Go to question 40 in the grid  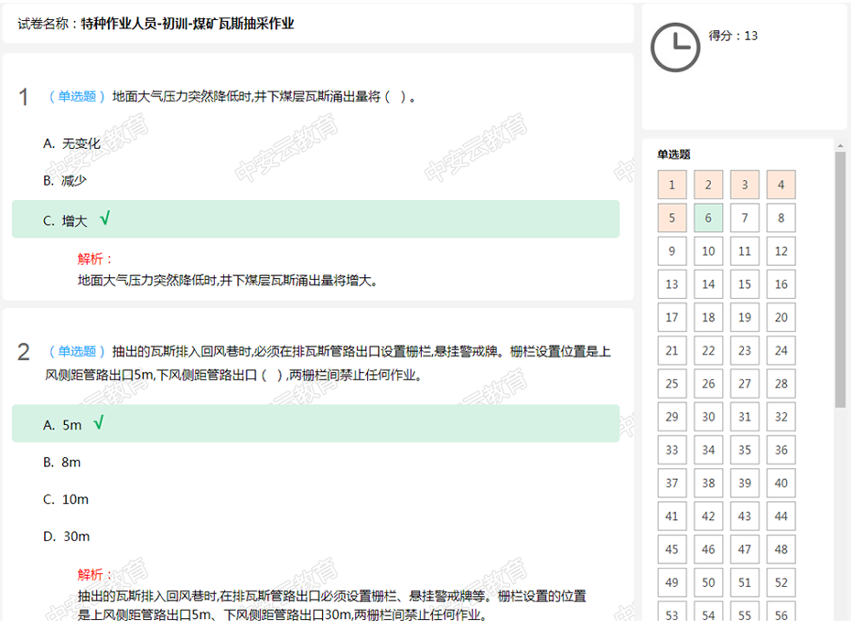pyautogui.click(x=781, y=483)
